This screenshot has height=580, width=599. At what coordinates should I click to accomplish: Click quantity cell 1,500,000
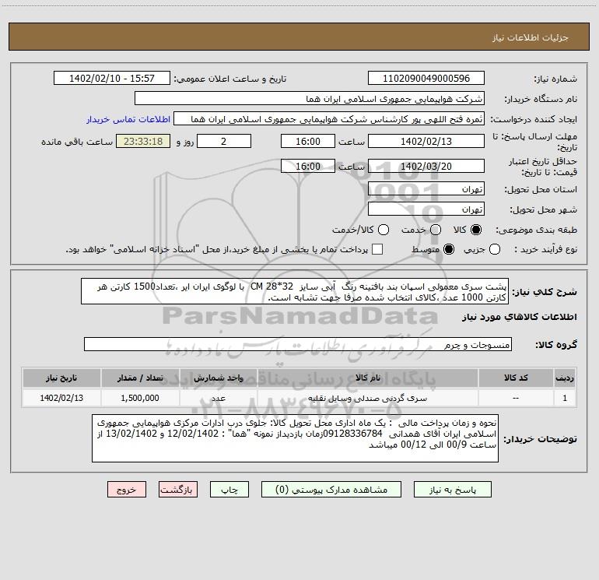140,398
